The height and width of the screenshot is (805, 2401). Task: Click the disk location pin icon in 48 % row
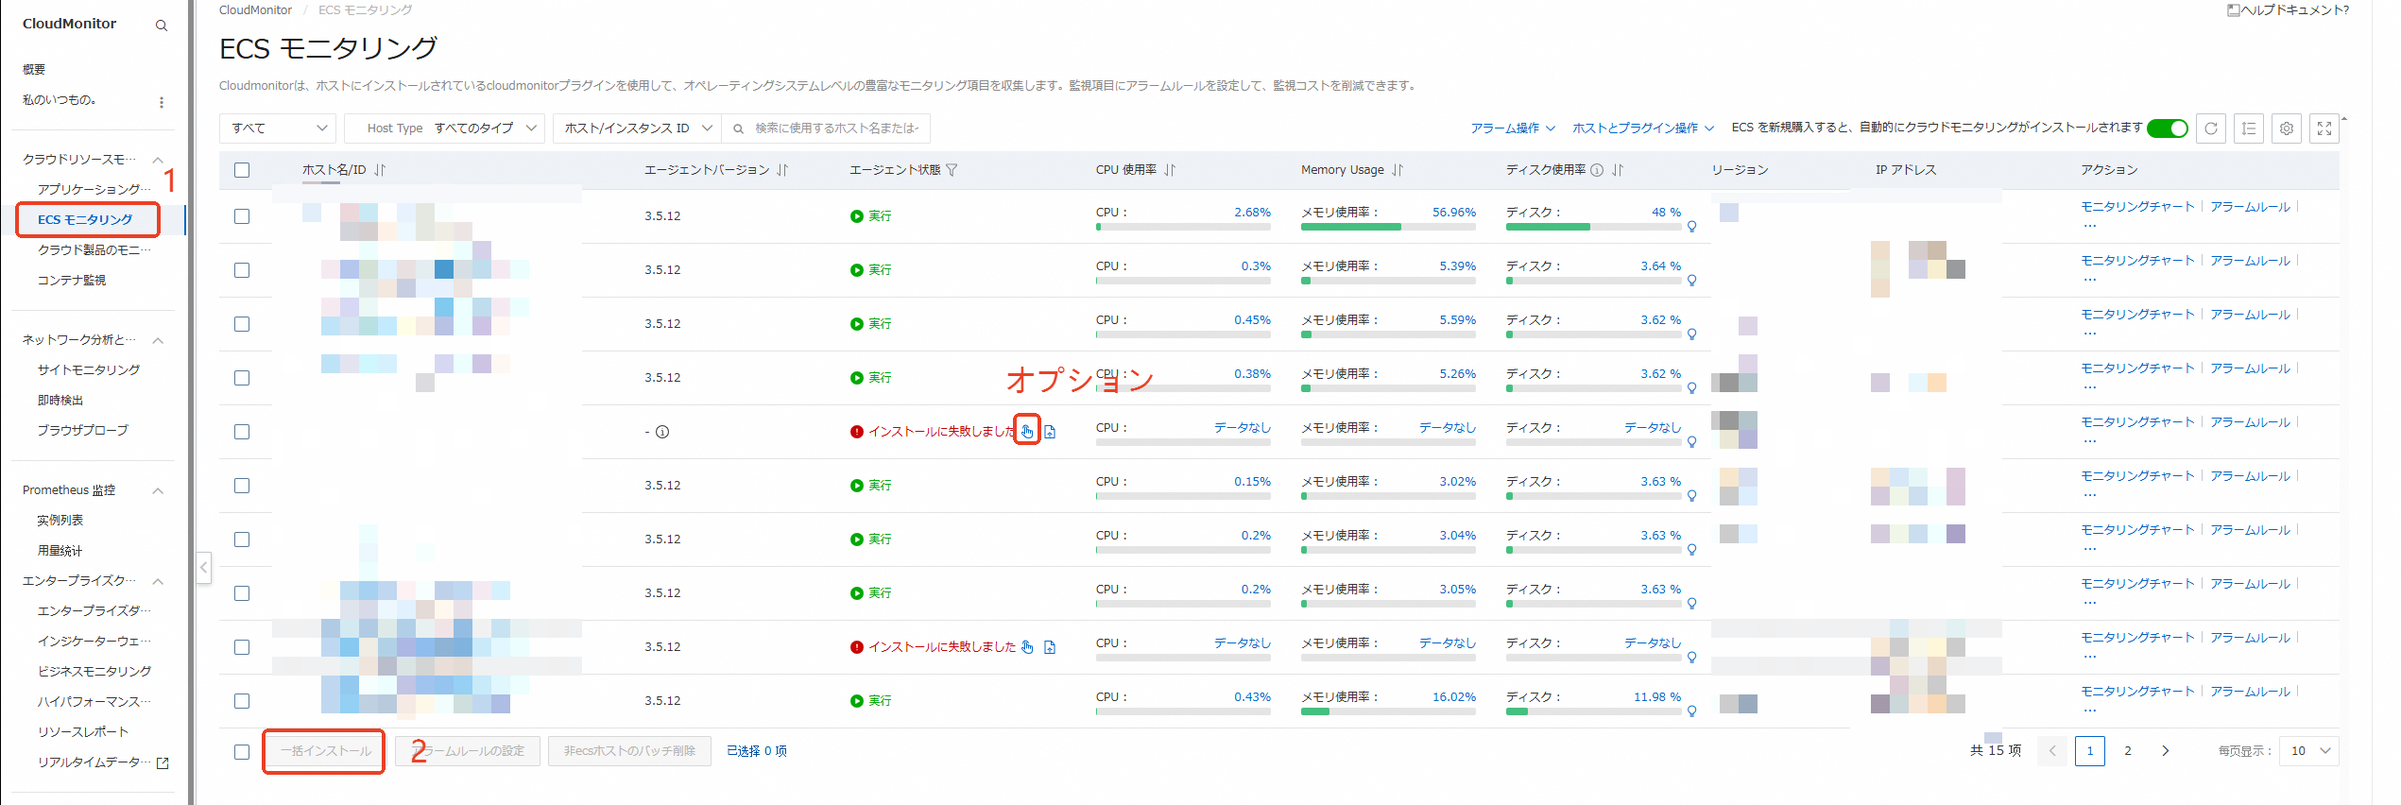1692,227
